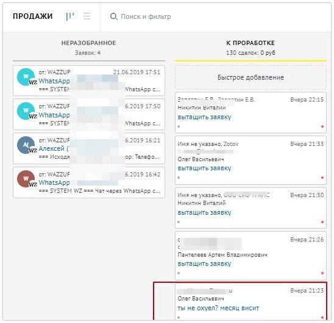Click pink task dot on 21:33 card
Screen dimensions: 334x323
(x=322, y=178)
